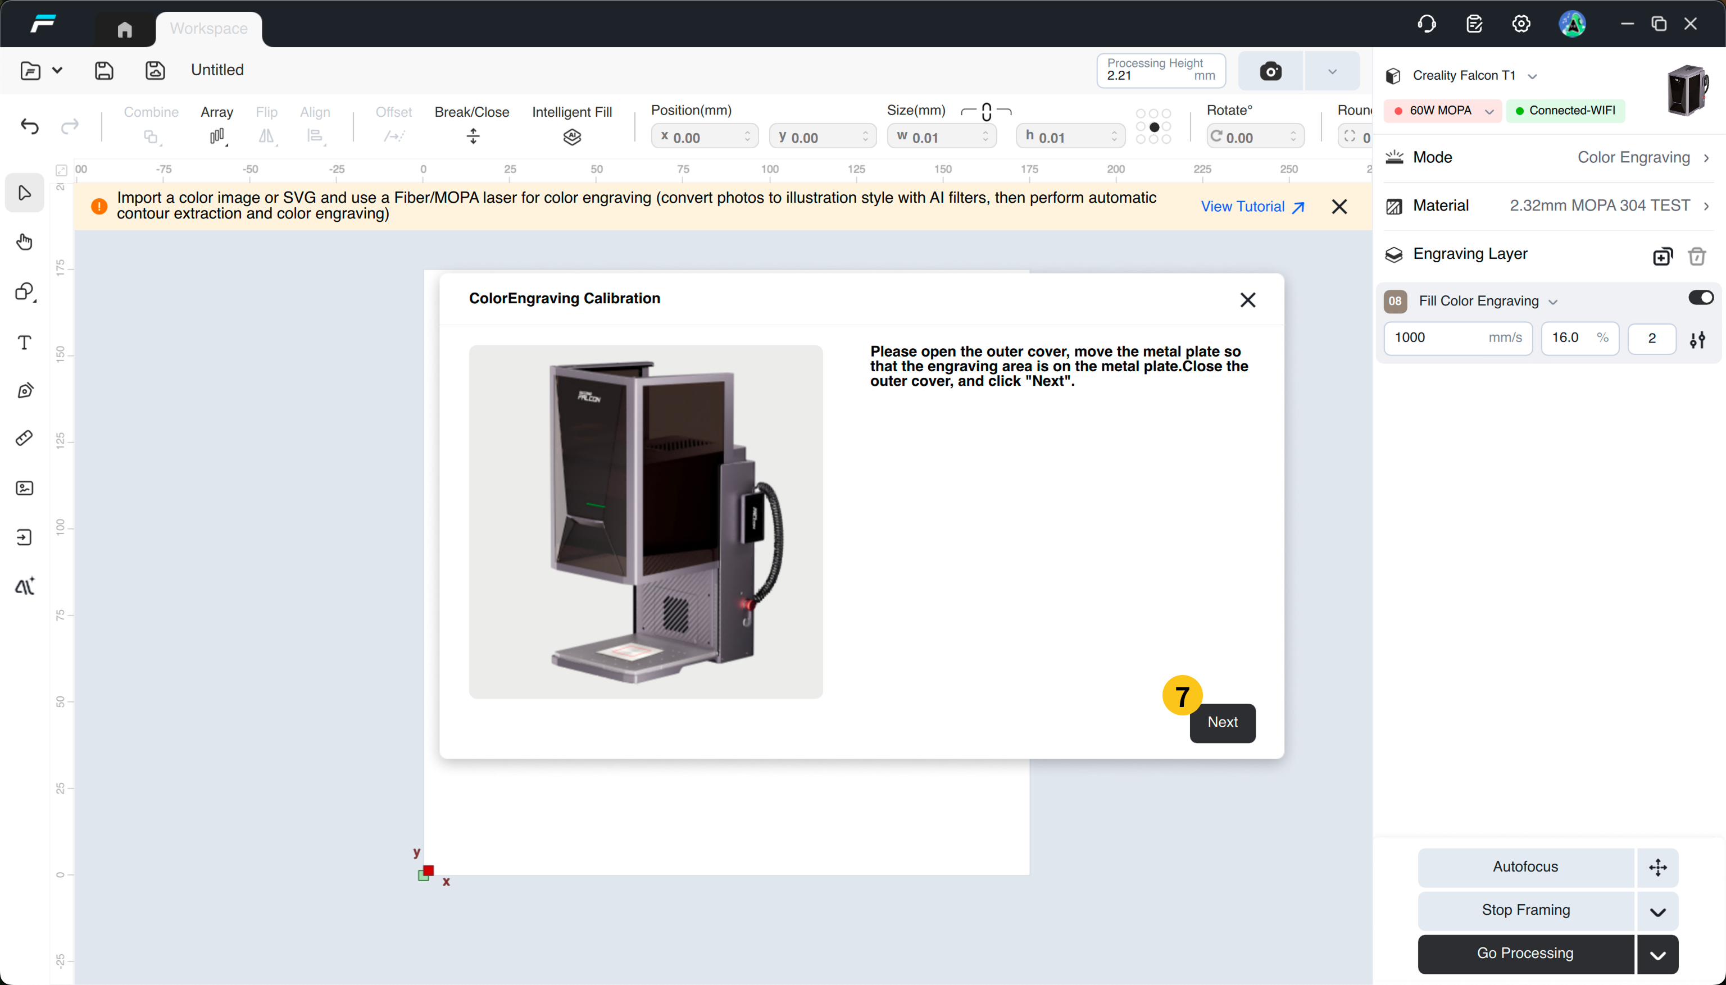Image resolution: width=1726 pixels, height=985 pixels.
Task: Open the Combine tool
Action: (151, 125)
